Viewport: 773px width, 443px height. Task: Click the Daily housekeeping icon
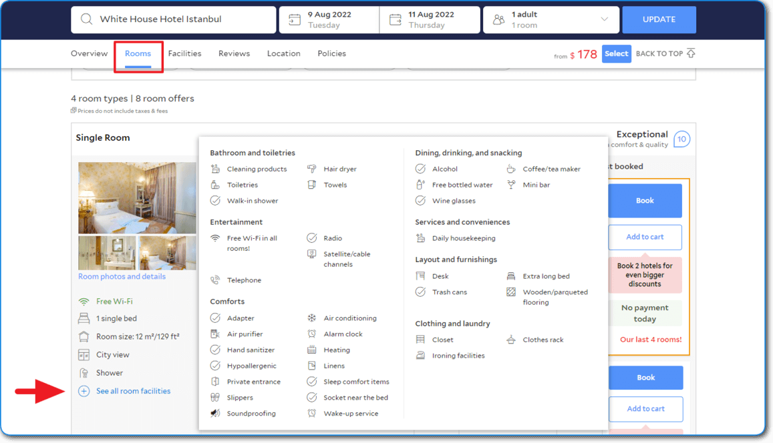(420, 238)
